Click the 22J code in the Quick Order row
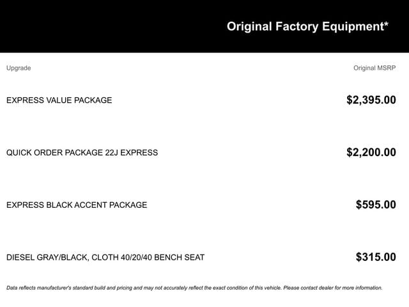 [x=114, y=153]
